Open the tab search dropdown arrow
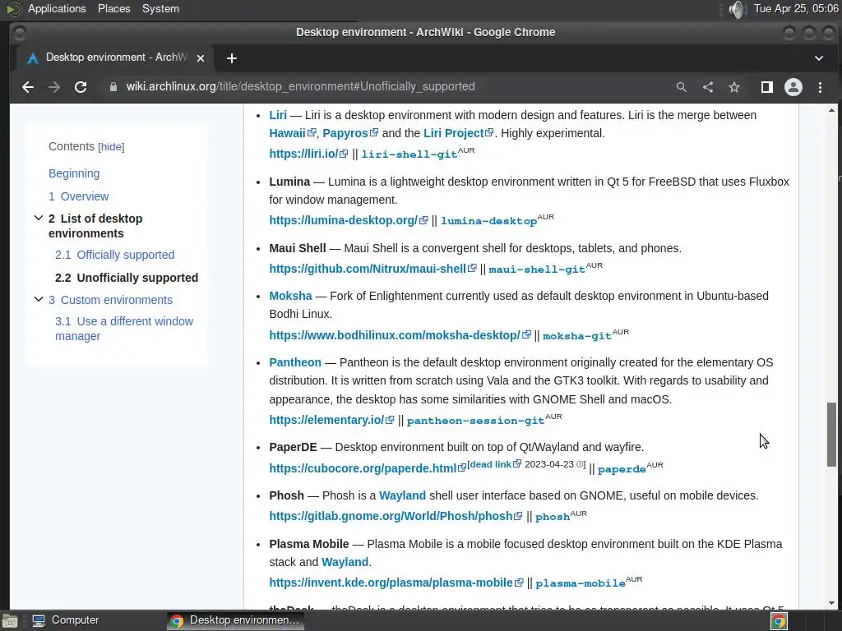The width and height of the screenshot is (842, 631). 819,58
